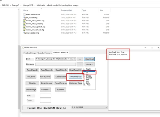160x117 pixels.
Task: Click the rk356x_linux_tfcard.cfg file icon
Action: [24, 30]
